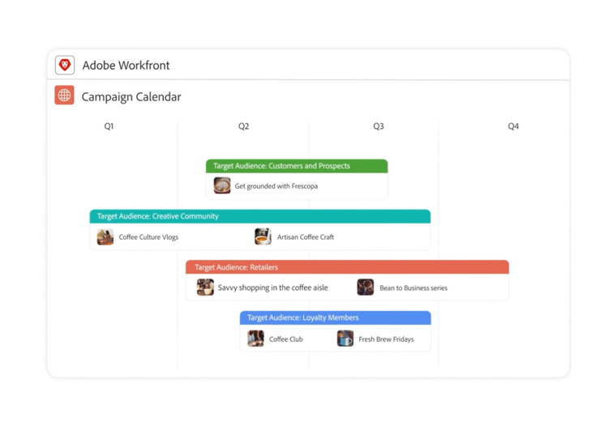Click the Coffee Club campaign icon
The height and width of the screenshot is (443, 608).
pyautogui.click(x=256, y=339)
